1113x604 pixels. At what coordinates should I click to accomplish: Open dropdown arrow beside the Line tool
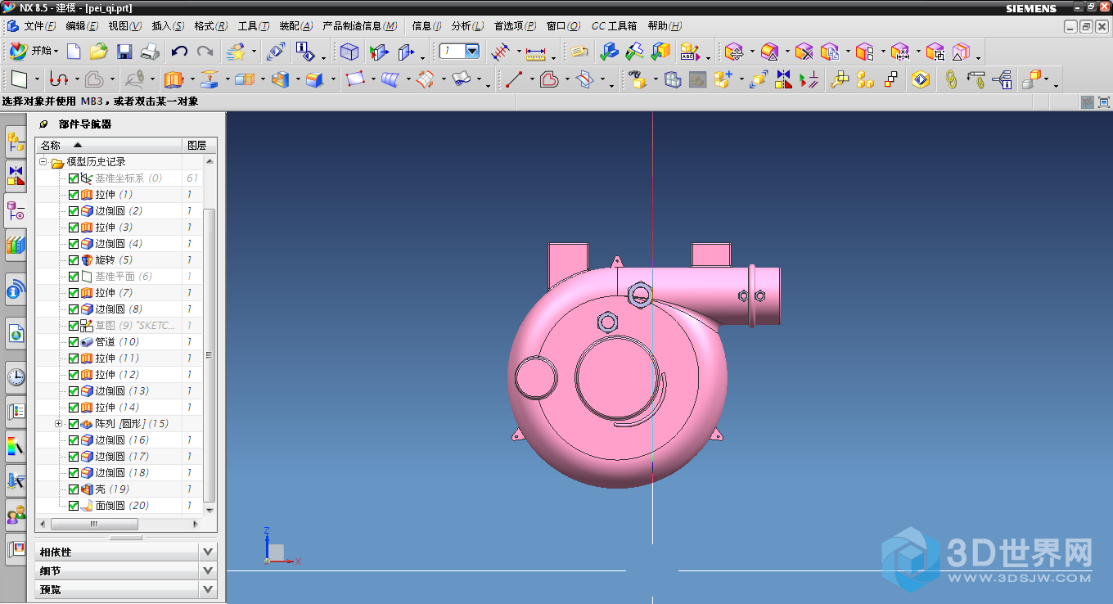tap(531, 79)
